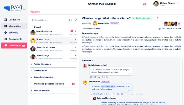Like Michele Stevens comment
Viewport: 184px width, 105px height.
[x=106, y=77]
